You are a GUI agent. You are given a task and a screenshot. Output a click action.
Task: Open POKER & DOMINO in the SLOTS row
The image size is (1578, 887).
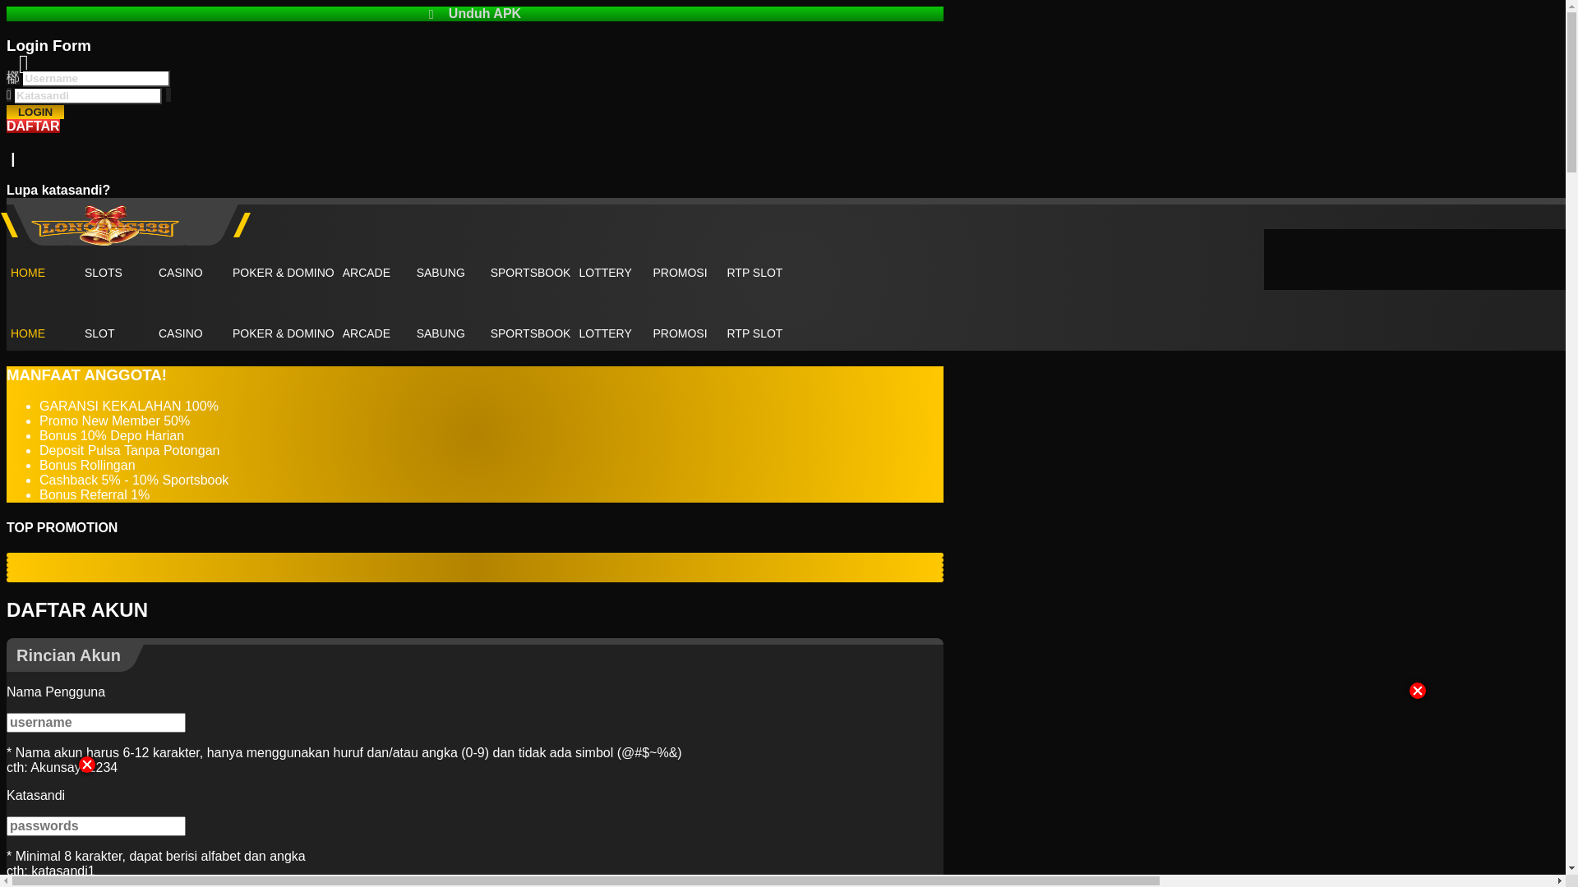pyautogui.click(x=284, y=273)
